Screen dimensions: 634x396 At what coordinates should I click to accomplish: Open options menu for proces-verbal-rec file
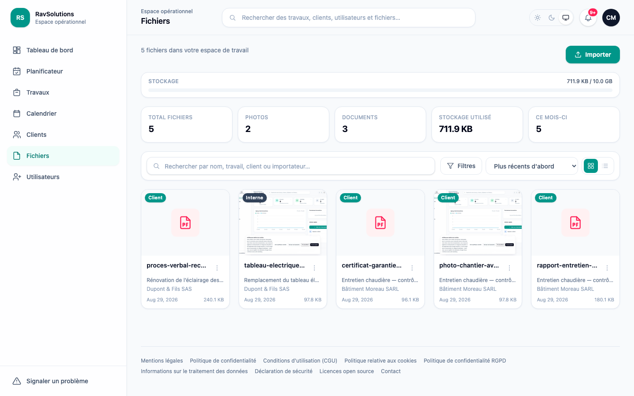[217, 268]
